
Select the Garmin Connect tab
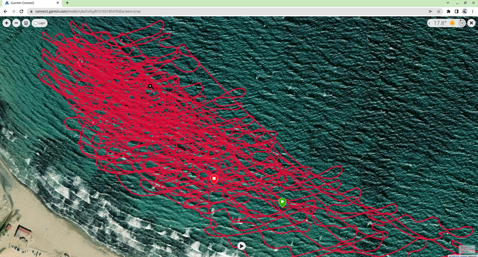(31, 3)
